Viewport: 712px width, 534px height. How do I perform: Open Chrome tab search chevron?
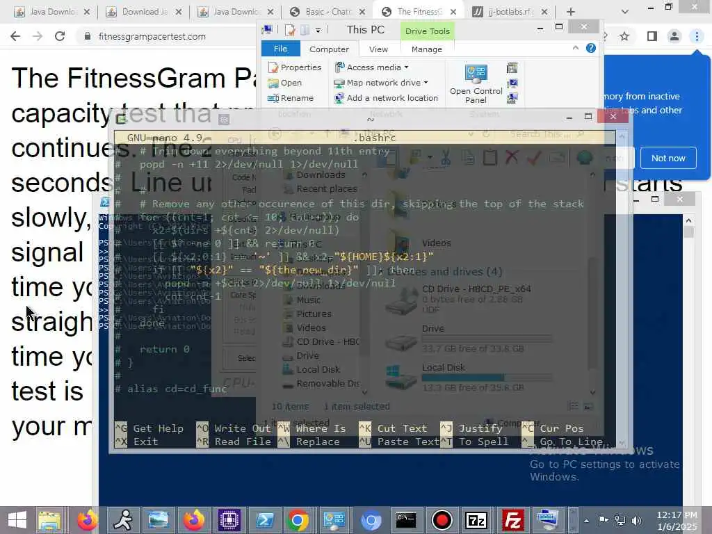pyautogui.click(x=625, y=12)
